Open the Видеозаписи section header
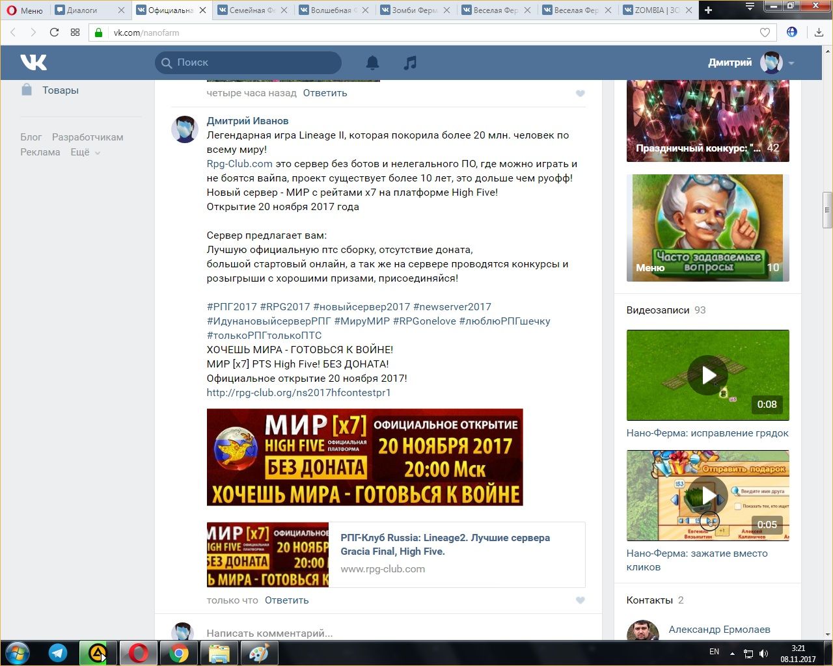 [658, 310]
